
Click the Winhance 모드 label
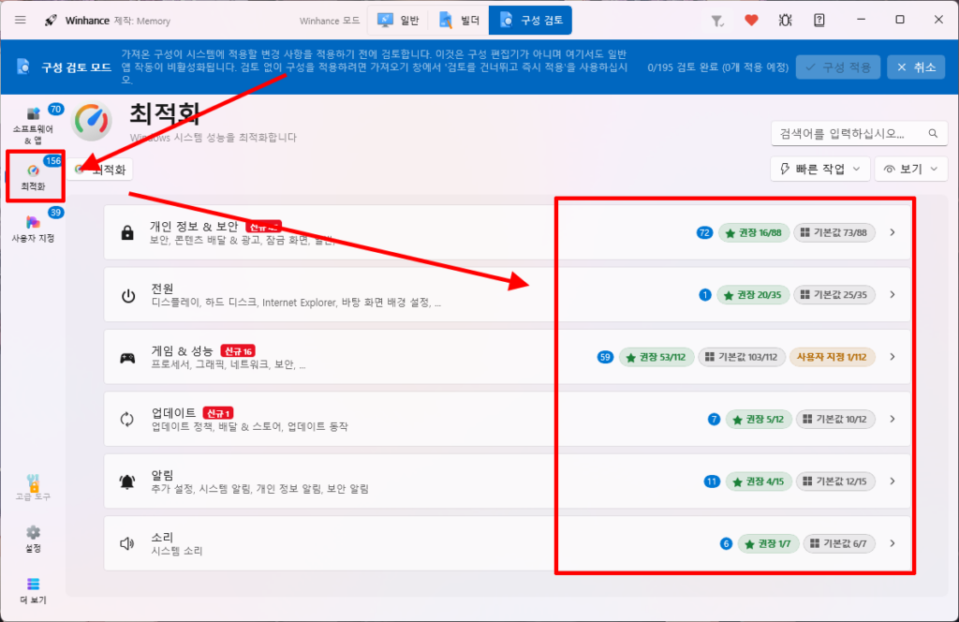(330, 21)
